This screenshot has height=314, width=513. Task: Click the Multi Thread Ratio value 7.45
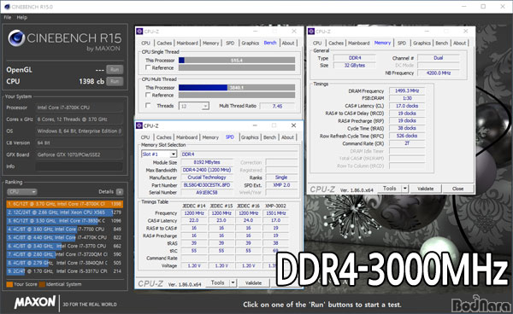[277, 106]
